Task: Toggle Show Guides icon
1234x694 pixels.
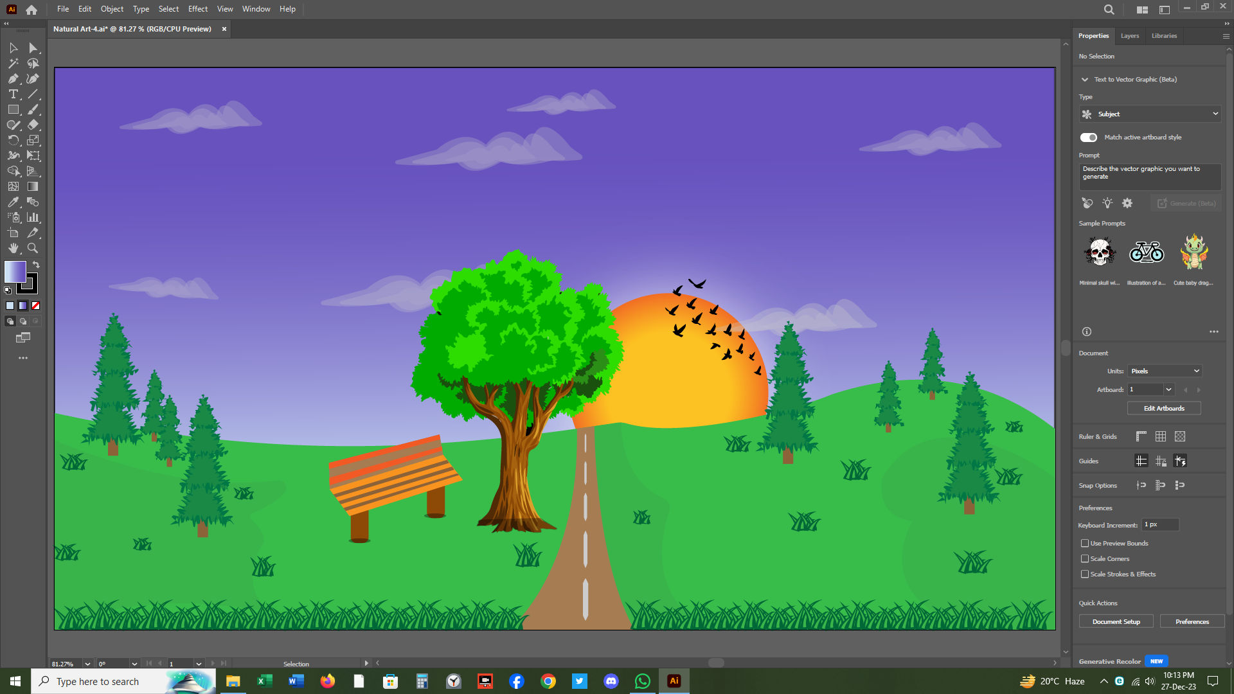Action: point(1141,461)
